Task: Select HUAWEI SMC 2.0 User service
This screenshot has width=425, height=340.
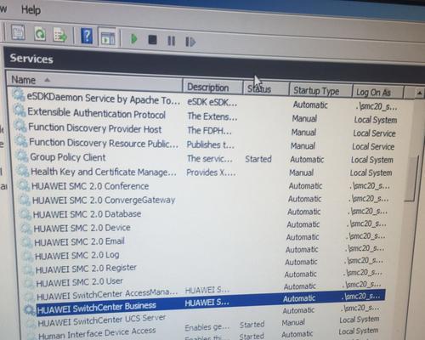Action: coord(80,282)
